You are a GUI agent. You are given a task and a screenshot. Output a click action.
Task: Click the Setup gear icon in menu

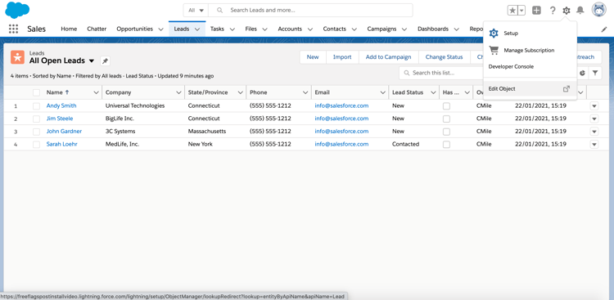coord(494,34)
